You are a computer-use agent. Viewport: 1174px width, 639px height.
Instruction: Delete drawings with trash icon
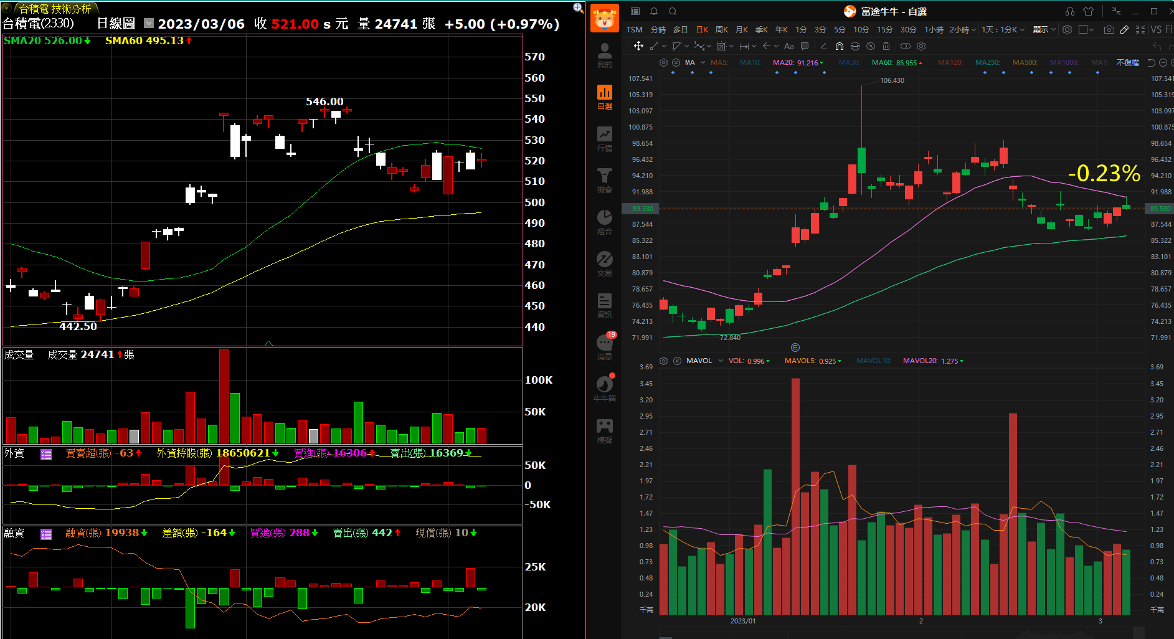[x=886, y=46]
